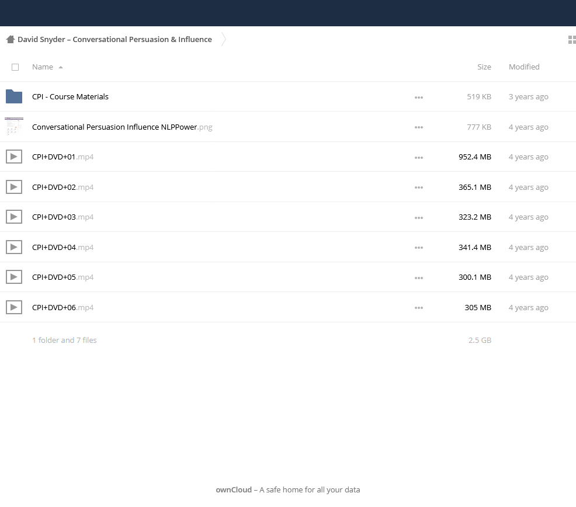Click the '1 folder and 7 files' summary
The height and width of the screenshot is (507, 576).
(x=64, y=340)
